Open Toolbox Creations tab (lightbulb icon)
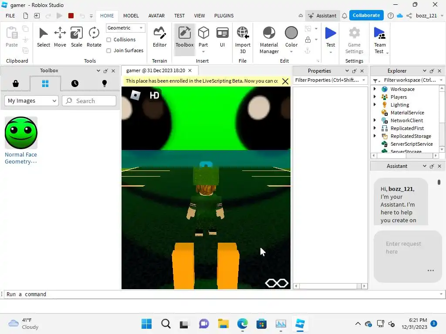The width and height of the screenshot is (446, 334). click(x=105, y=83)
